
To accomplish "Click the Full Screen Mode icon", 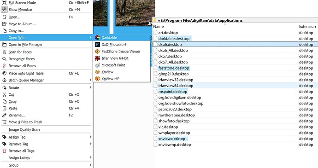I will [4, 3].
